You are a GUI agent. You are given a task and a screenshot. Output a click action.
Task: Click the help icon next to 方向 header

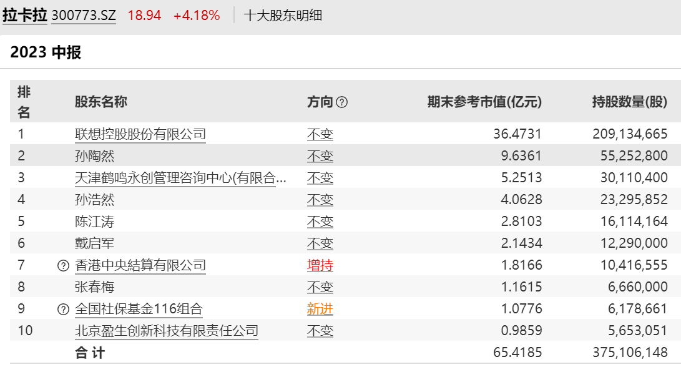[342, 102]
